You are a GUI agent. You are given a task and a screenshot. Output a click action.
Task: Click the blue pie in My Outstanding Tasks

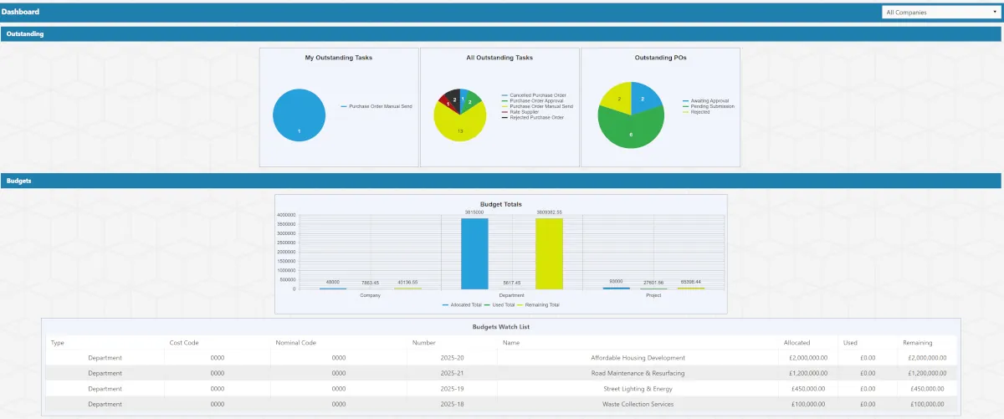click(x=299, y=115)
